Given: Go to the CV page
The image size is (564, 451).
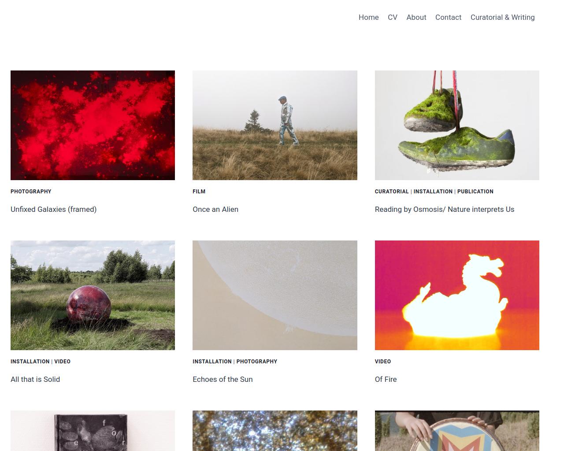Looking at the screenshot, I should tap(393, 17).
